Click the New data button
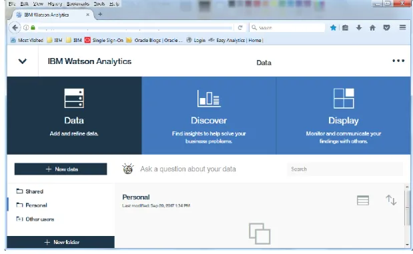Image resolution: width=413 pixels, height=254 pixels. coord(61,169)
